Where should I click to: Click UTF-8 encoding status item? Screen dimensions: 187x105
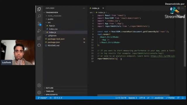[x=142, y=98]
